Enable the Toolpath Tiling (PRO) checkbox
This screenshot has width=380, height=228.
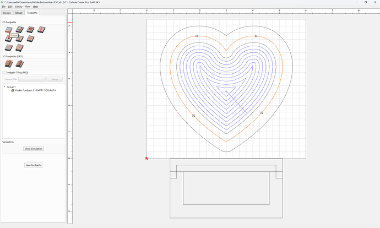click(x=4, y=73)
